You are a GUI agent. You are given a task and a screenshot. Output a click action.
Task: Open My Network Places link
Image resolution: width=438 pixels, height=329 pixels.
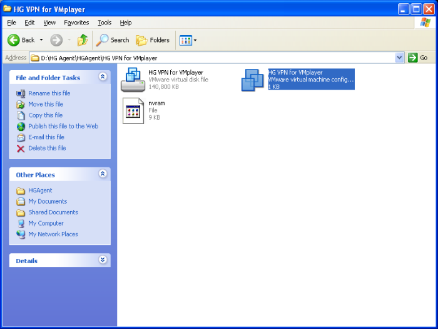pyautogui.click(x=53, y=234)
